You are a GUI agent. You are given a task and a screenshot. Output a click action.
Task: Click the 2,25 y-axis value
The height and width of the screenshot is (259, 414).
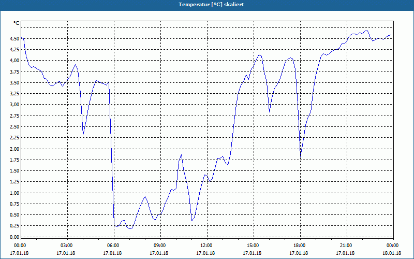tap(15, 138)
